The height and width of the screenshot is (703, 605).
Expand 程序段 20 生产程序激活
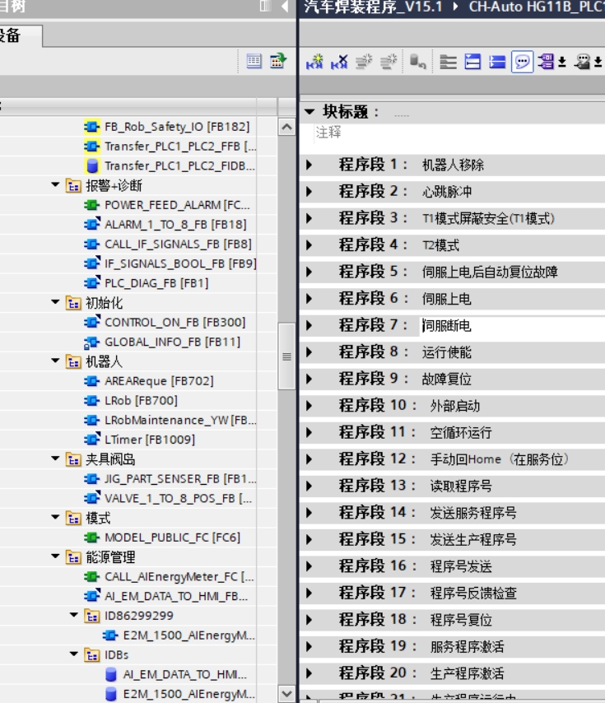tap(309, 673)
